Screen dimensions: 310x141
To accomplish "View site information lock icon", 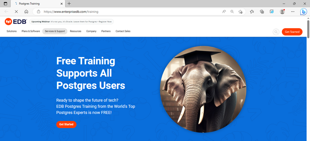I will (39, 12).
